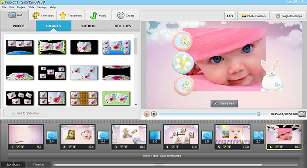Image resolution: width=307 pixels, height=168 pixels.
Task: Toggle the sound icon on slide 5
Action: (x=229, y=147)
